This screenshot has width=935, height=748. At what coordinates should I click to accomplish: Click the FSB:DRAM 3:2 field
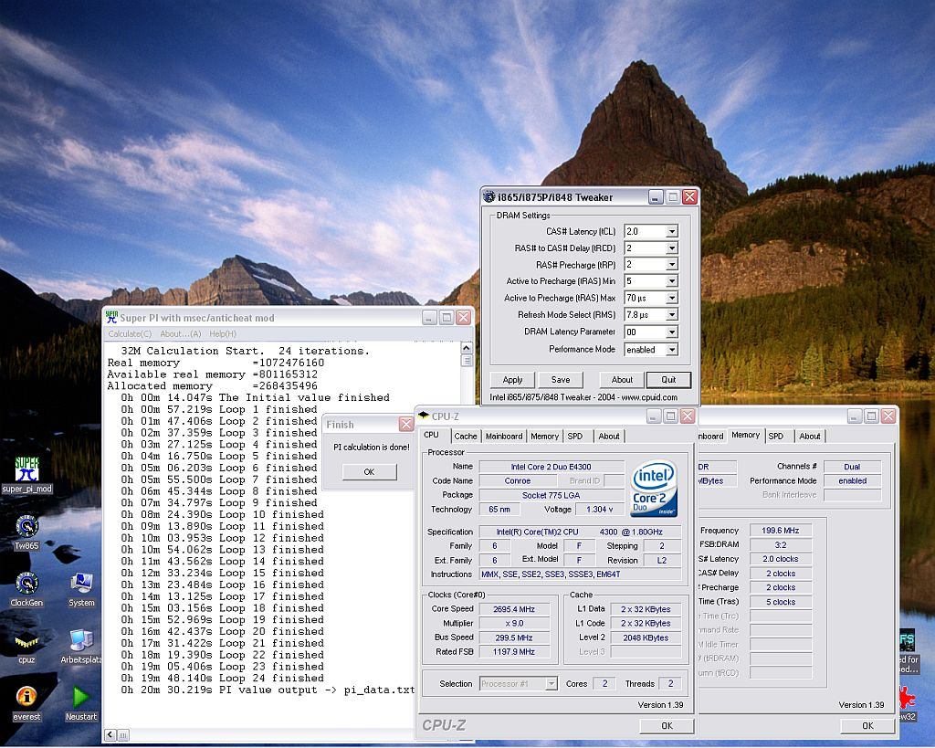point(780,544)
